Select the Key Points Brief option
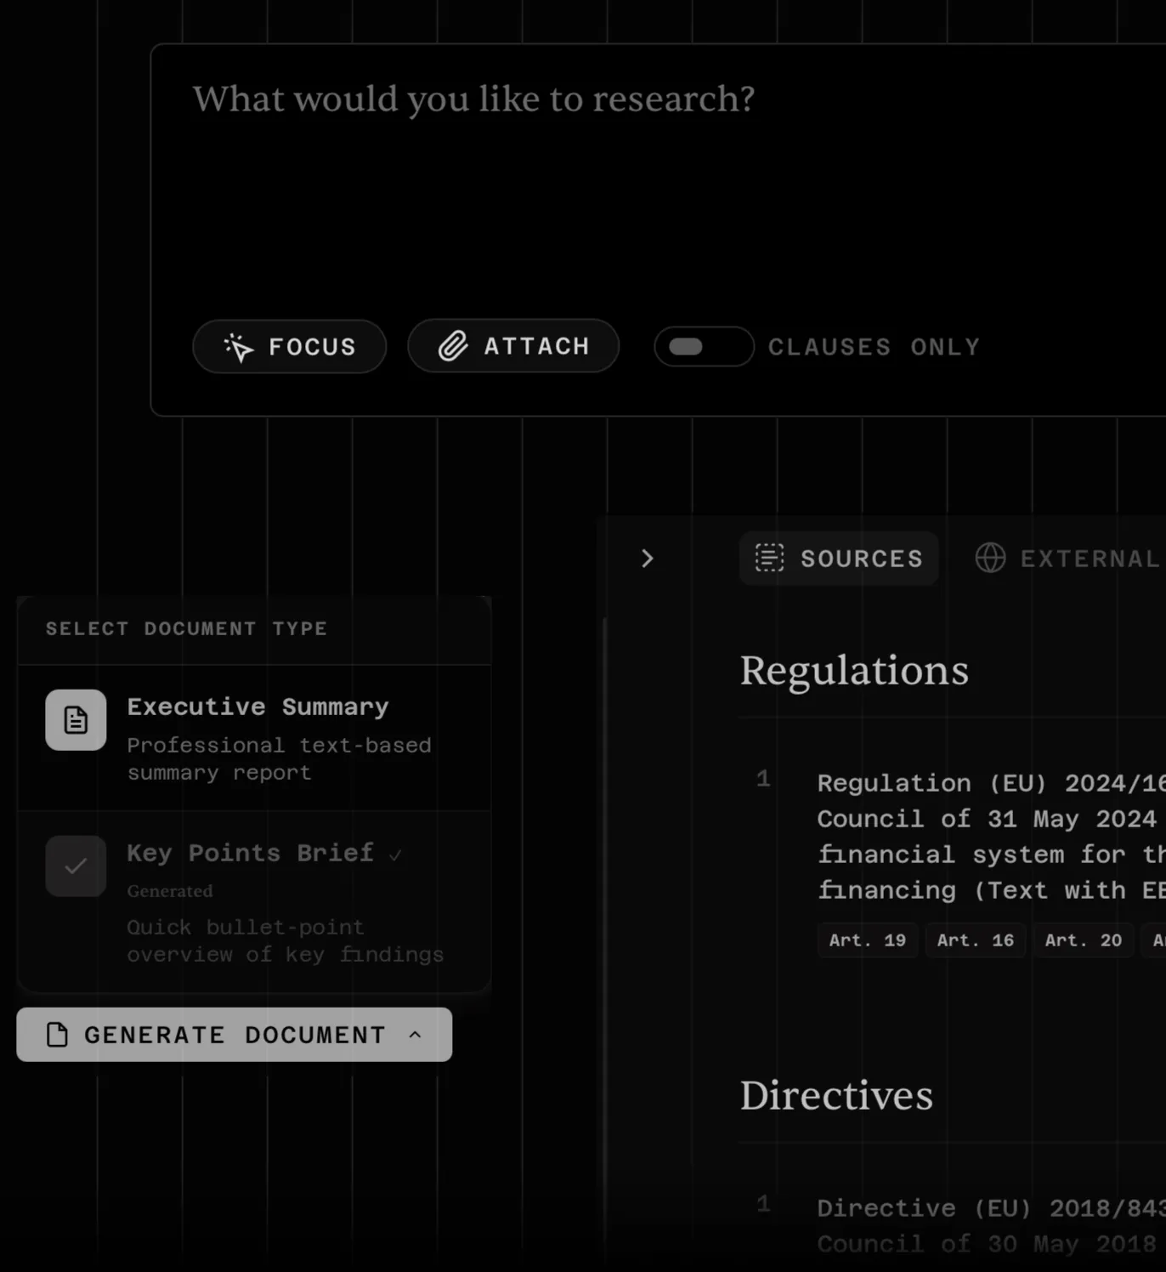This screenshot has height=1272, width=1166. pos(254,901)
